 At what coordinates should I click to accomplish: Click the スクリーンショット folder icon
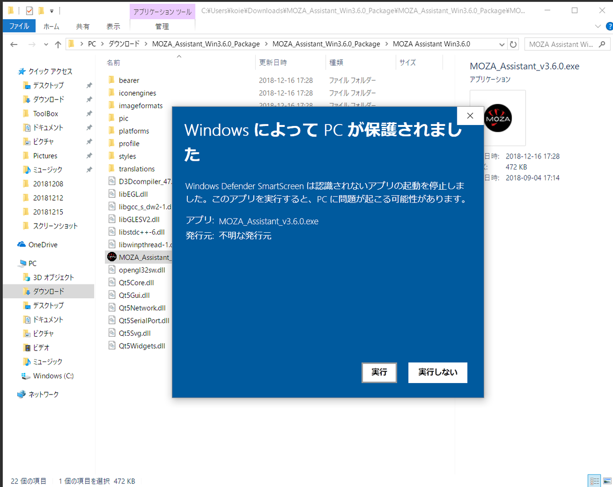click(x=26, y=226)
